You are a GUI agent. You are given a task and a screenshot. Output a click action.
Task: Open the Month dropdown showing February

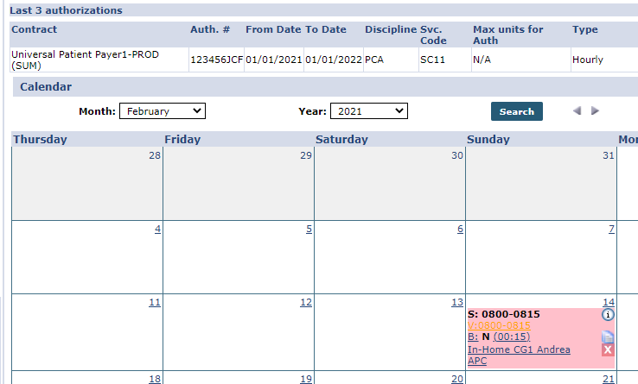tap(162, 111)
